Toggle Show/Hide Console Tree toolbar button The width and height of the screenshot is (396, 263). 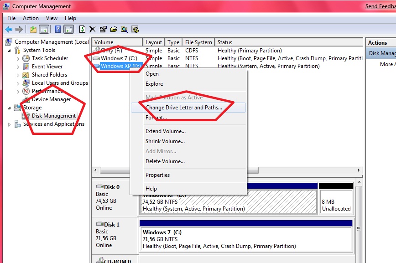click(44, 29)
